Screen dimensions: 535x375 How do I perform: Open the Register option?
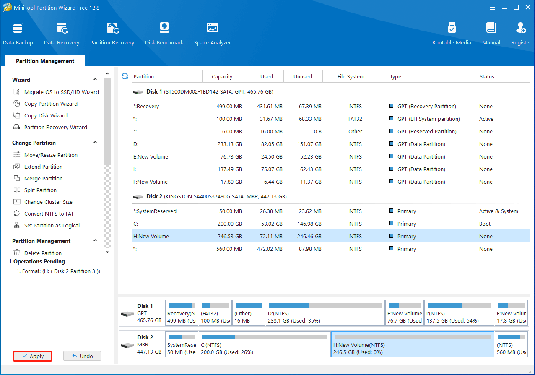coord(521,34)
